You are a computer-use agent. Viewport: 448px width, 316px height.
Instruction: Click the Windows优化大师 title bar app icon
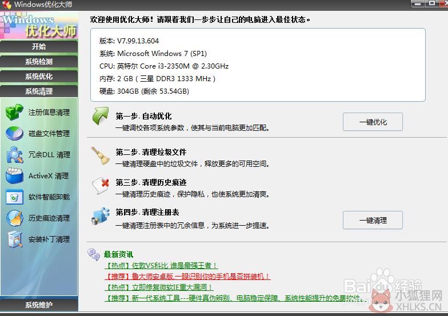click(x=7, y=5)
